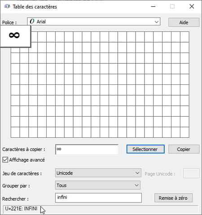Click the disabled Page Unicode field

pos(191,173)
